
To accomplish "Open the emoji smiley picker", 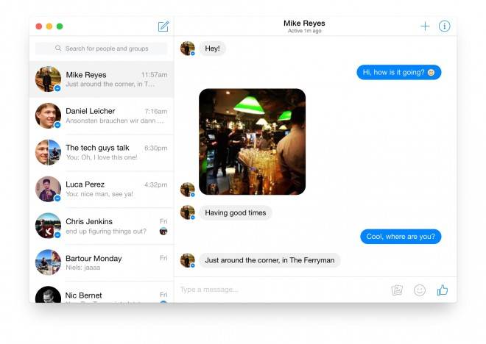I will tap(420, 290).
